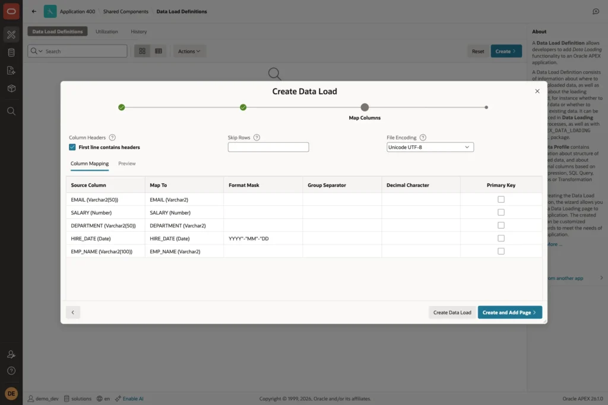Click Shared Components breadcrumb
Screen dimensions: 608x405
(x=126, y=11)
